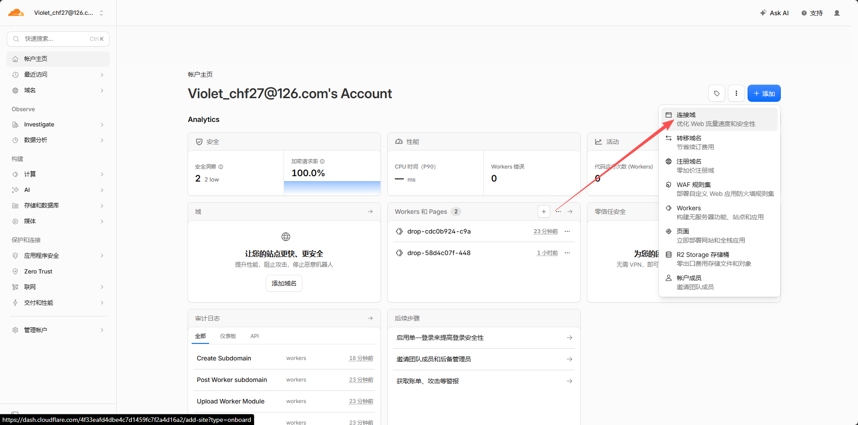Image resolution: width=858 pixels, height=425 pixels.
Task: Click the 交付和性能 lightning icon
Action: tap(15, 303)
